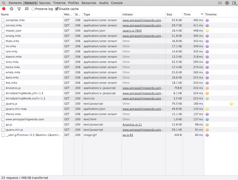Click the yellow timeline dot for jquery.js

(x=231, y=104)
